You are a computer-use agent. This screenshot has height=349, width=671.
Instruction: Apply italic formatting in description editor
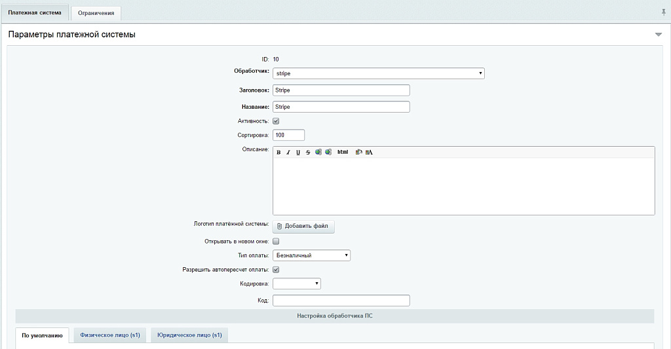[288, 153]
